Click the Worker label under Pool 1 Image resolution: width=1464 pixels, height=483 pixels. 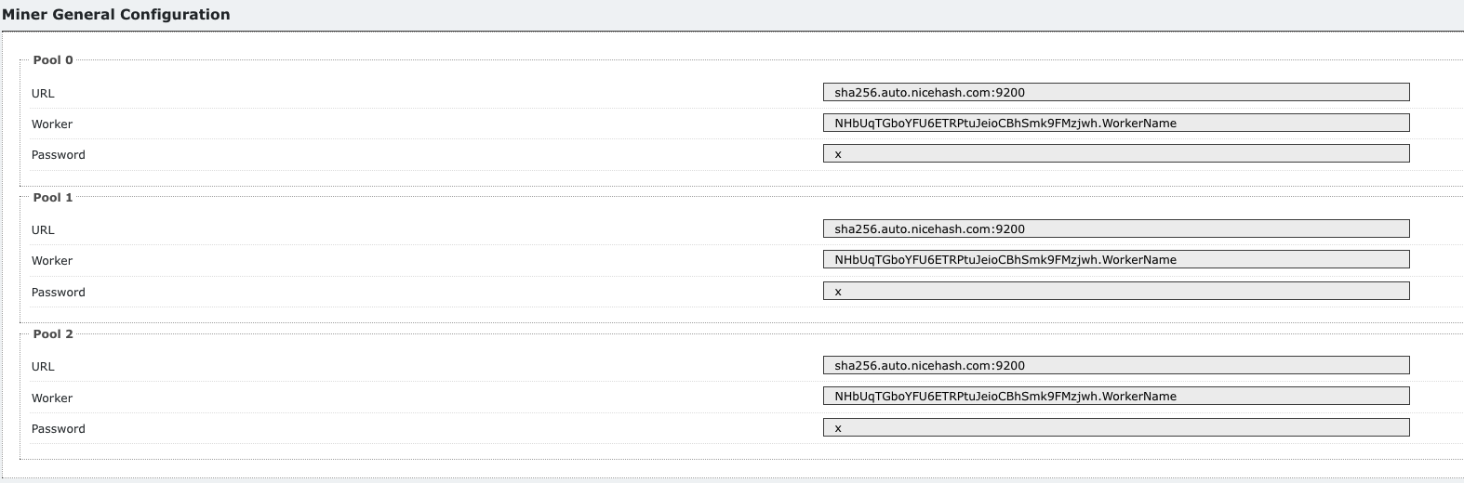(x=52, y=261)
